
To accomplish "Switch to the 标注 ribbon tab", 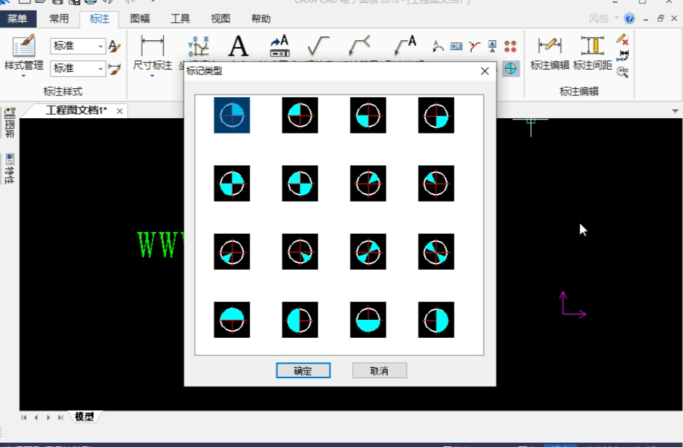I will (99, 19).
